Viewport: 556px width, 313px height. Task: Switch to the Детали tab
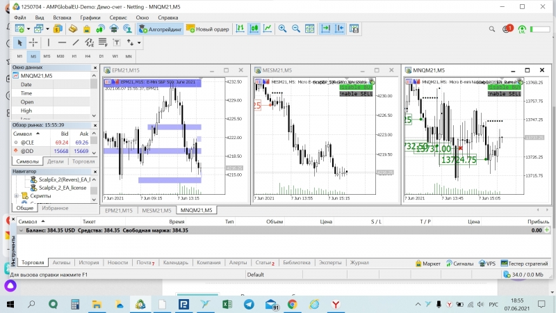56,161
